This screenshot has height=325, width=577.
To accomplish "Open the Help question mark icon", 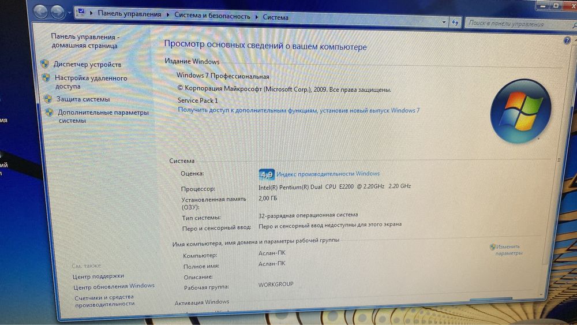I will [x=567, y=40].
